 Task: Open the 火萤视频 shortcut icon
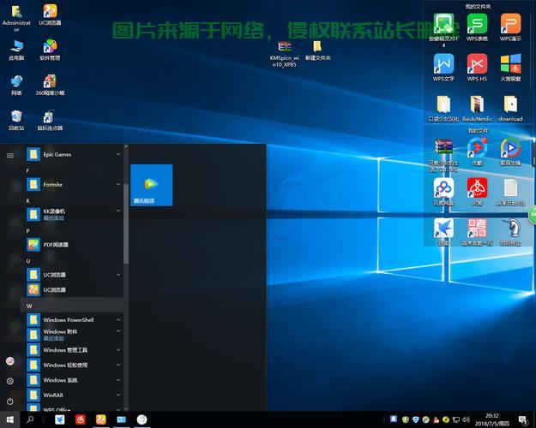510,68
